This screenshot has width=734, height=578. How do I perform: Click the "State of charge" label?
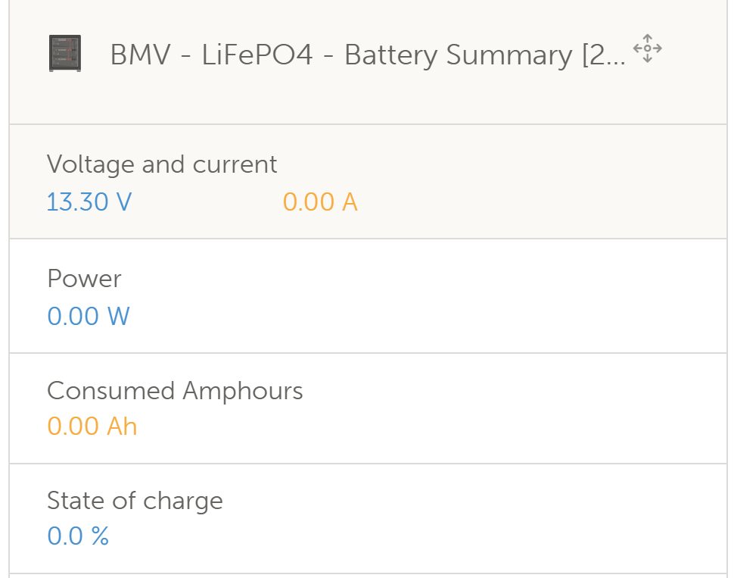click(135, 501)
